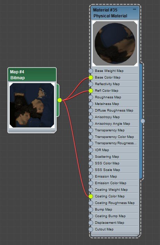Click the Anisotropy Angle Map label
Viewport: 160px width, 245px height.
113,124
